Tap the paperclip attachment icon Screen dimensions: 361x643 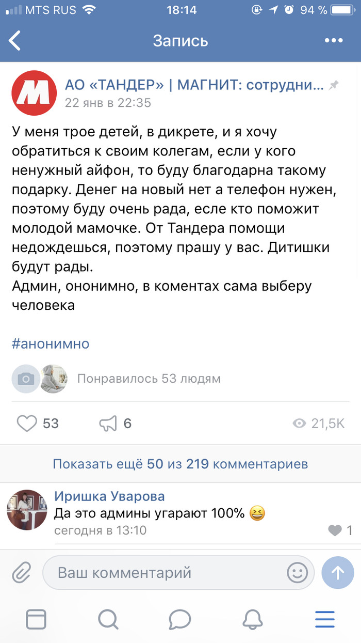21,572
